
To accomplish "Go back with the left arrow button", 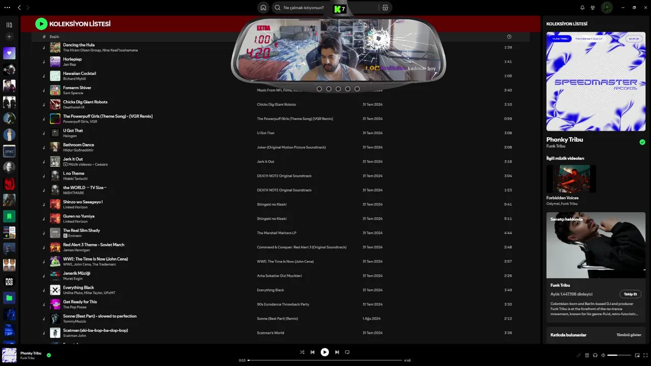I will pyautogui.click(x=19, y=8).
